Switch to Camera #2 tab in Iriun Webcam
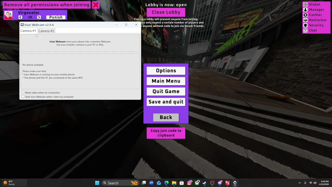332x187 pixels. (x=46, y=31)
